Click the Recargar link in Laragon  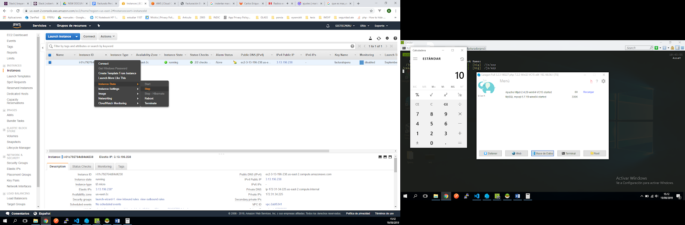click(x=588, y=92)
